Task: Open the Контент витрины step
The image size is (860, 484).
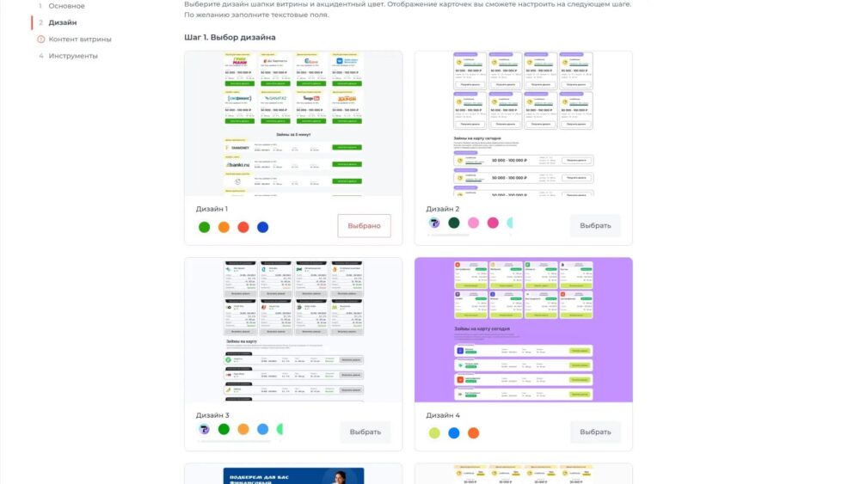Action: 79,40
